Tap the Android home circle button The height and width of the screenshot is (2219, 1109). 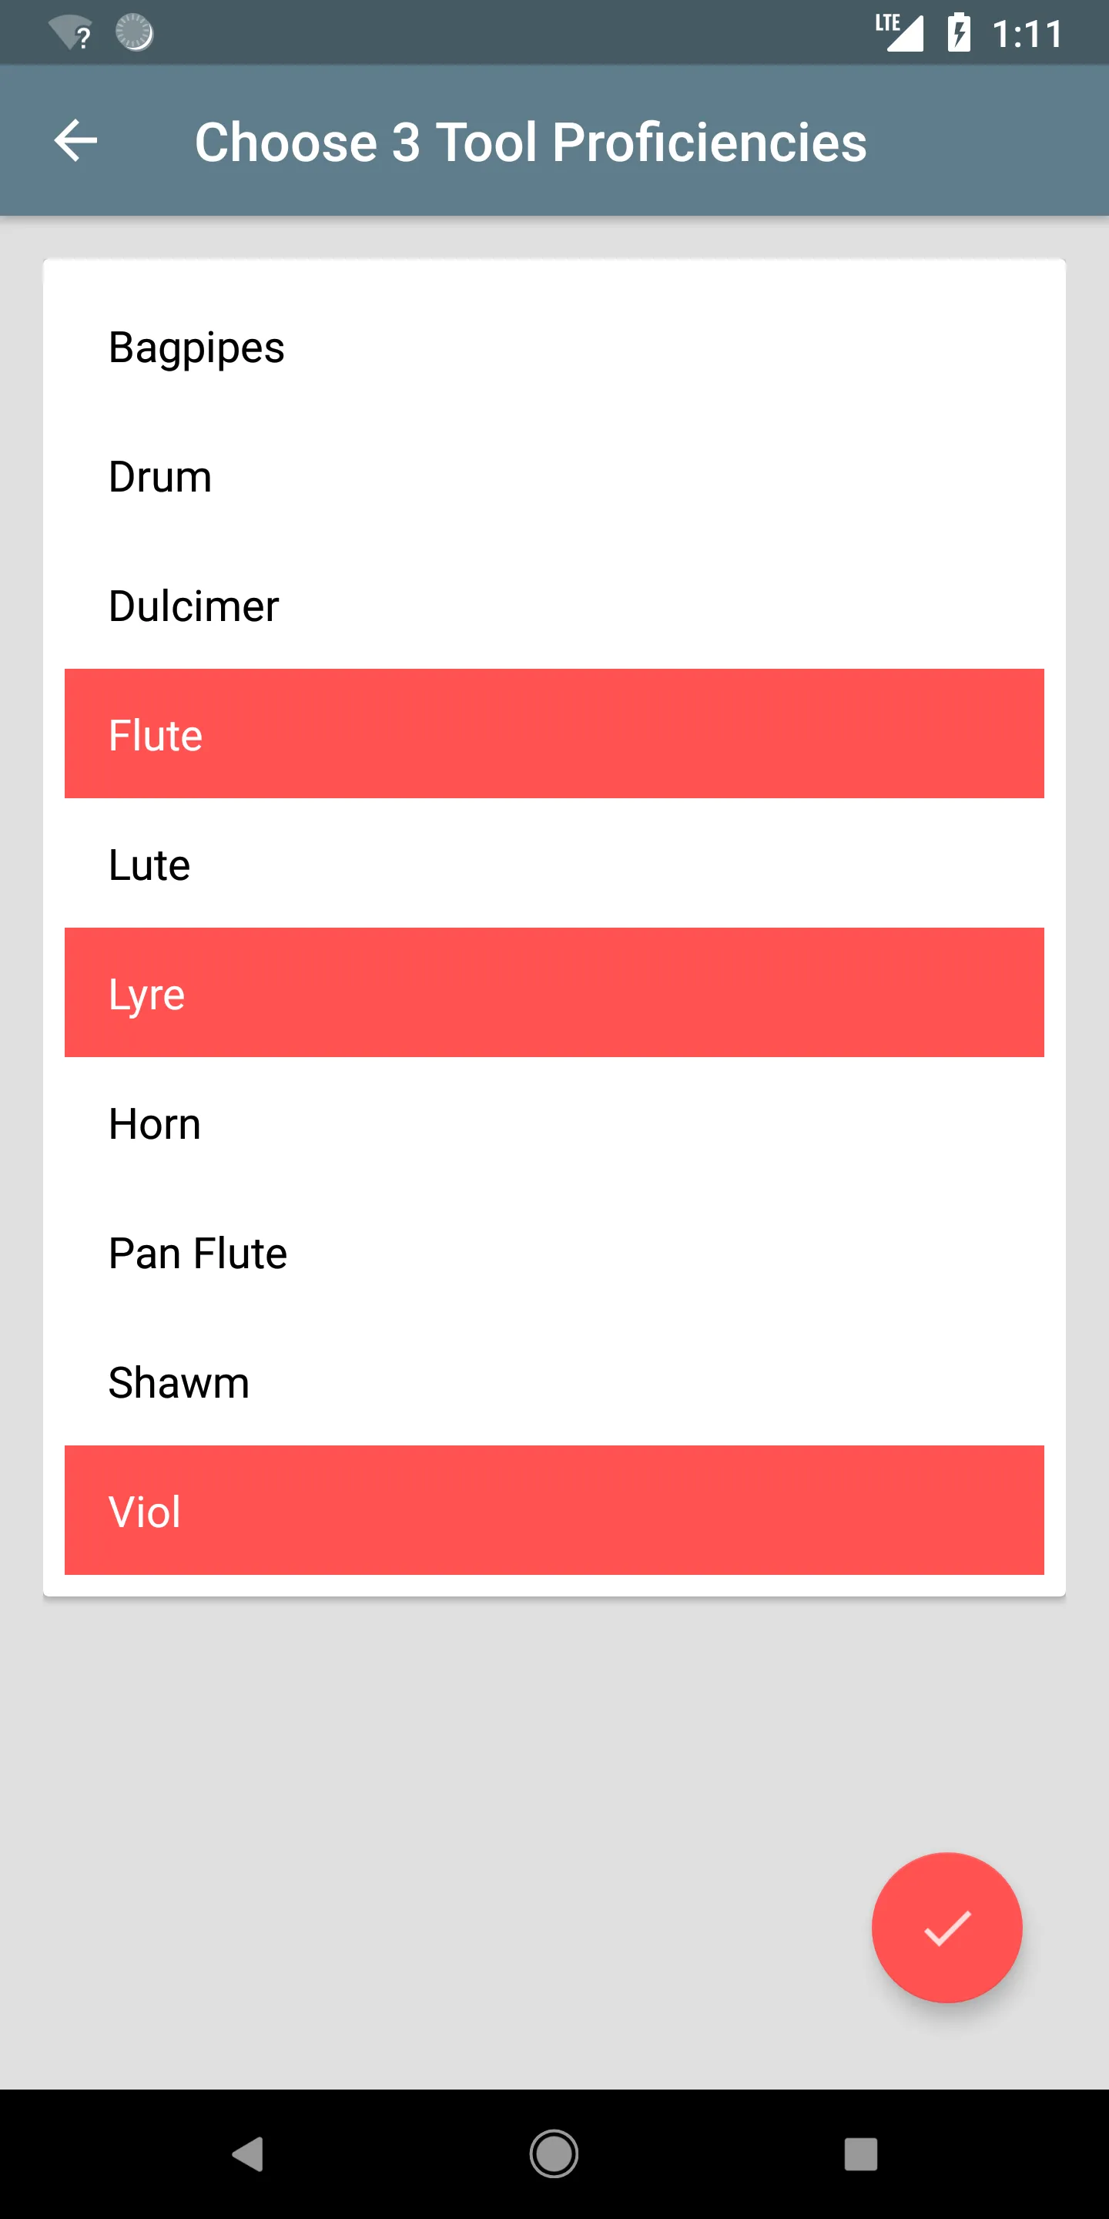pyautogui.click(x=554, y=2154)
